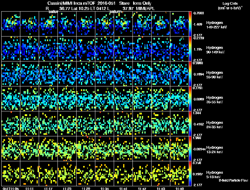
Task: Click the 11:47 time label
Action: (x=142, y=189)
